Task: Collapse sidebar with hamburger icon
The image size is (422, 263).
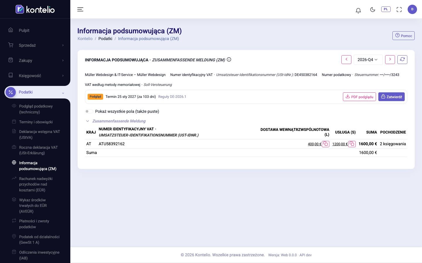Action: pyautogui.click(x=80, y=9)
